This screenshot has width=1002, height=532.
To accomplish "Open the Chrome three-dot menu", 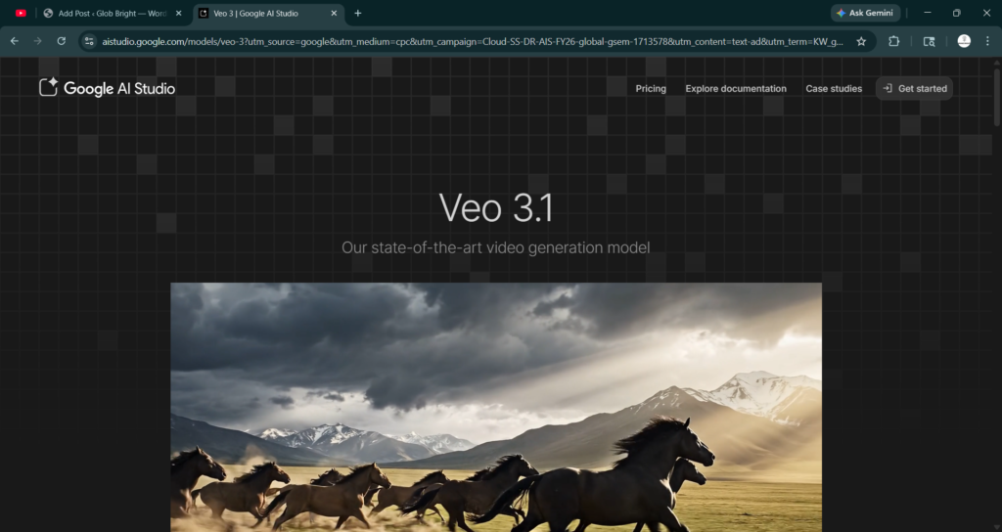I will (x=987, y=41).
